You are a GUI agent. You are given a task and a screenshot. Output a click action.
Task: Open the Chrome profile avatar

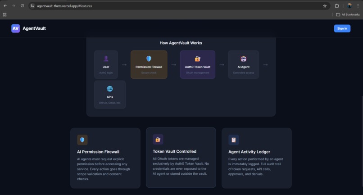(349, 6)
